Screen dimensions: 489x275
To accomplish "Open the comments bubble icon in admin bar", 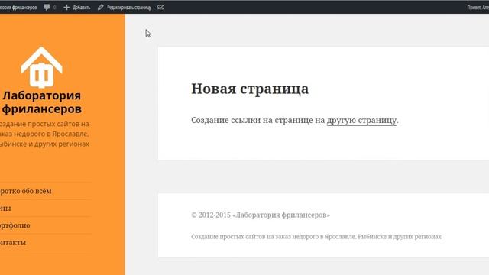I will (x=47, y=7).
